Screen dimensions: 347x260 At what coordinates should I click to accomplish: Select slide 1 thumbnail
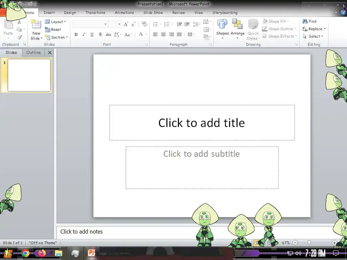pos(29,75)
